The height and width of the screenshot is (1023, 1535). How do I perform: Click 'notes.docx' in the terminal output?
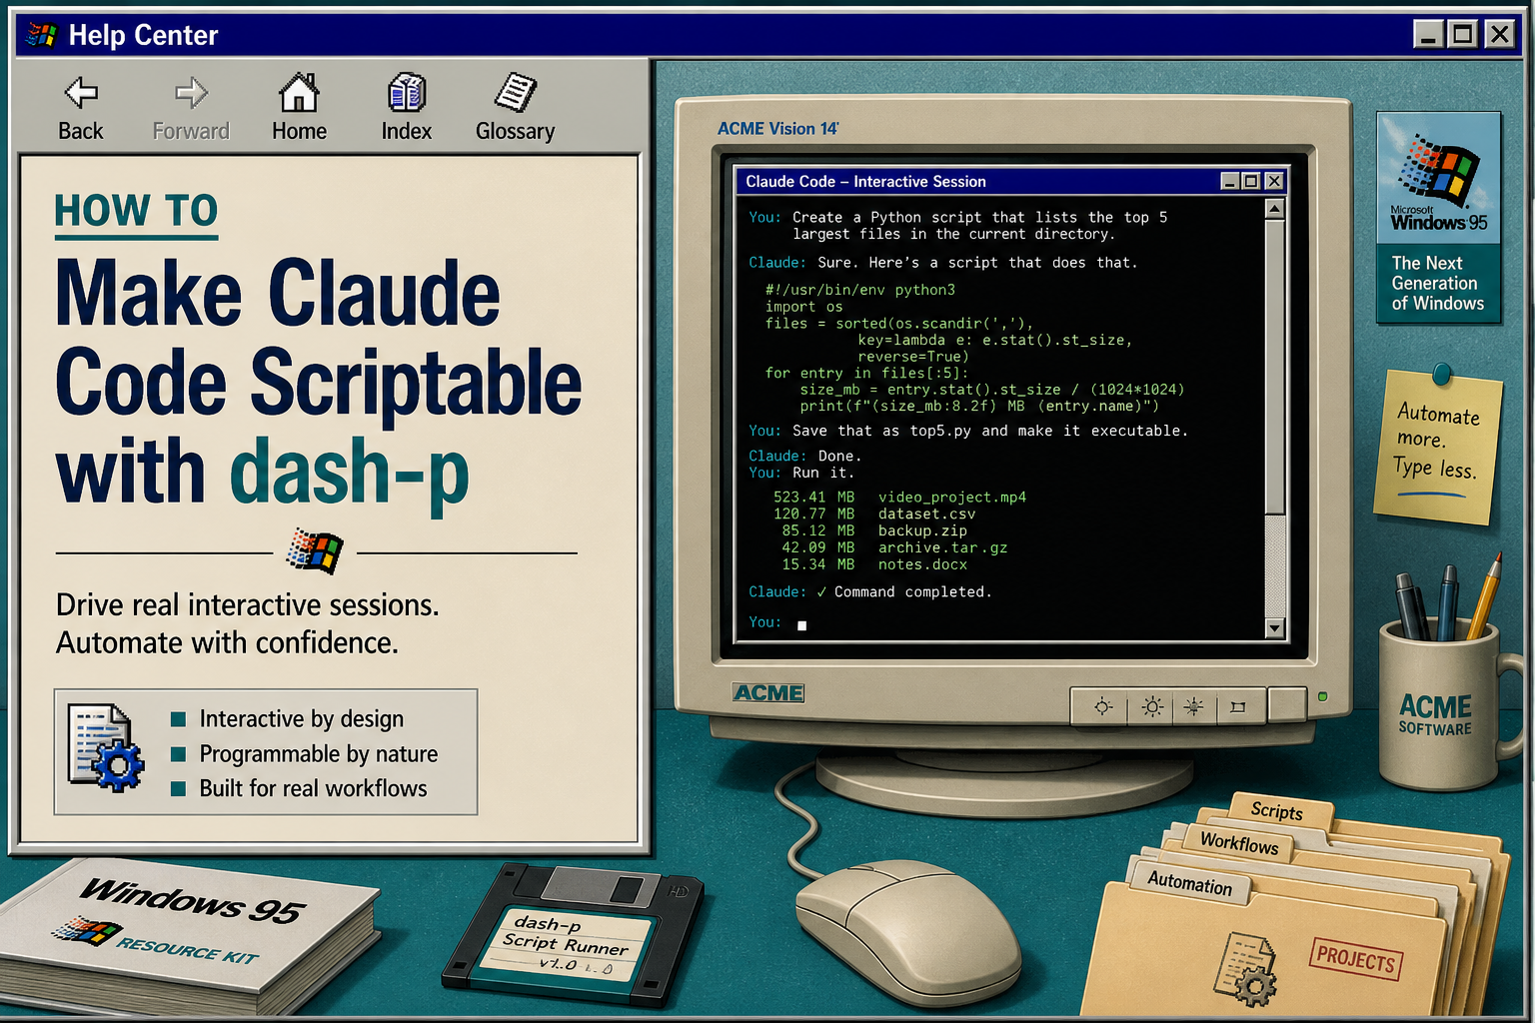point(922,565)
